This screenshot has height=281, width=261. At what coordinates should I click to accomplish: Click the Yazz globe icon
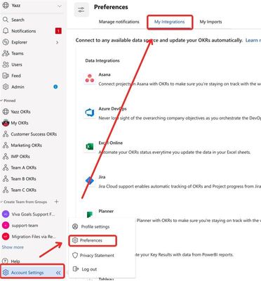click(6, 6)
